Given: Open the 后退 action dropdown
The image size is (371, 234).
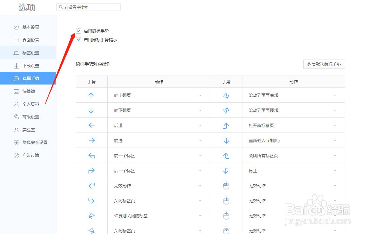Looking at the screenshot, I should tap(200, 125).
